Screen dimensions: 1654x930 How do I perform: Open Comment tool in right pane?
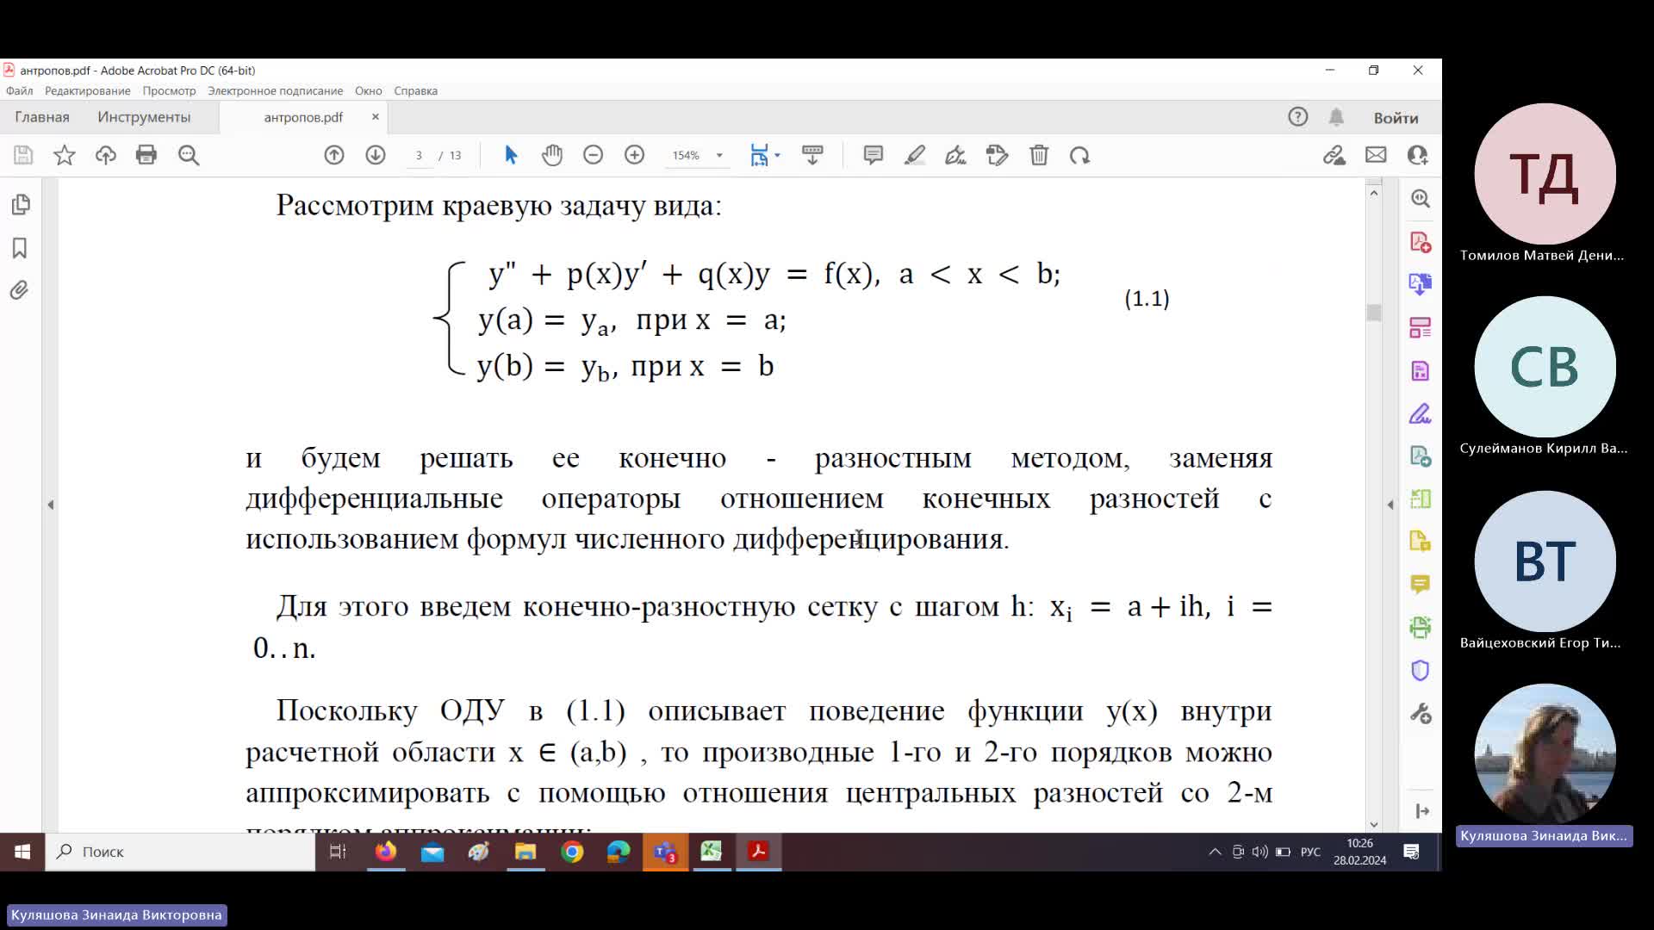coord(1421,585)
